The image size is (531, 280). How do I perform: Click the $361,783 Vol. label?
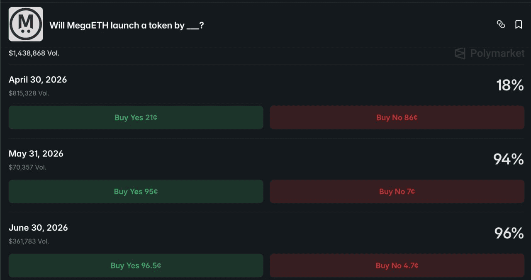point(29,241)
